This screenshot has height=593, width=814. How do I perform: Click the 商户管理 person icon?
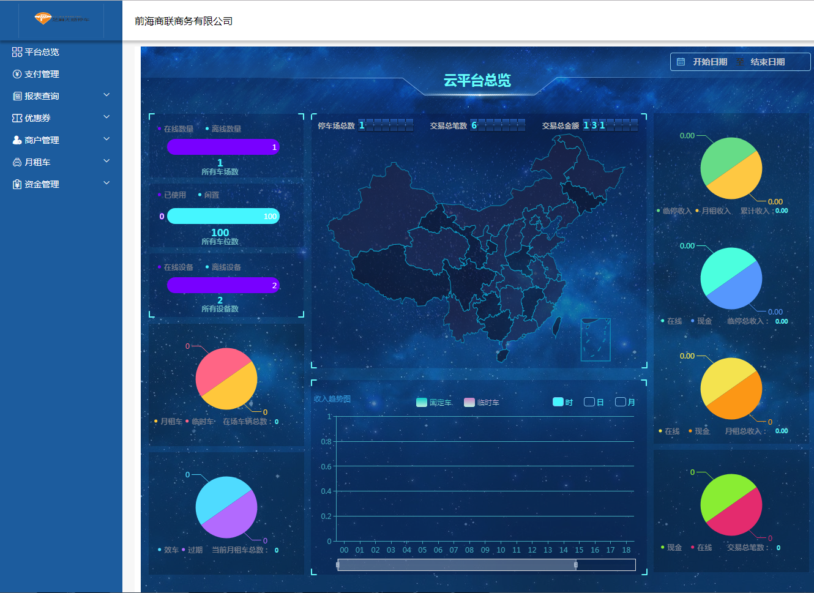click(17, 140)
